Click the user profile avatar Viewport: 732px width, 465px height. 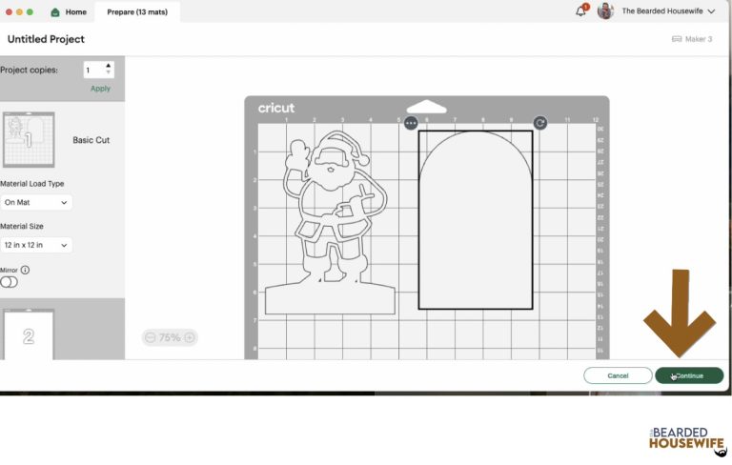coord(605,11)
